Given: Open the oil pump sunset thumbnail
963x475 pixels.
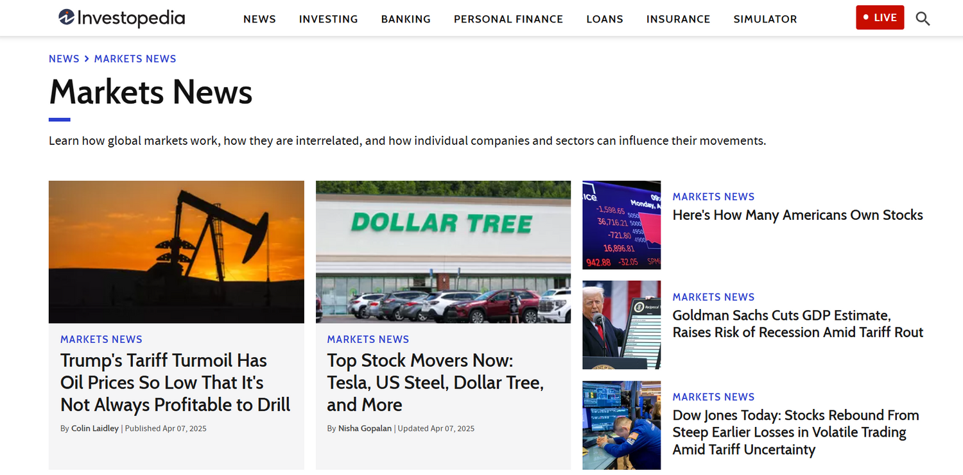Looking at the screenshot, I should (x=176, y=251).
